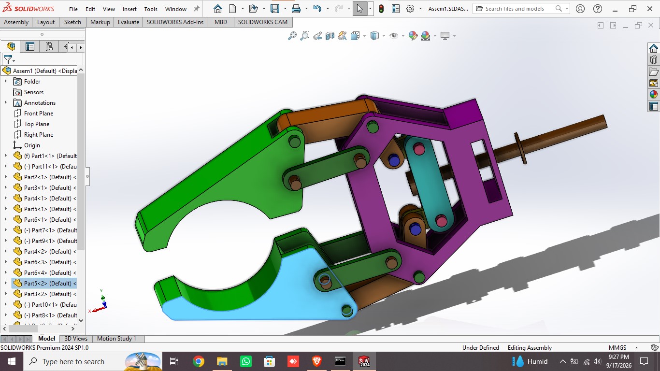Viewport: 660px width, 371px height.
Task: Click the MMGS unit system button
Action: pyautogui.click(x=617, y=348)
